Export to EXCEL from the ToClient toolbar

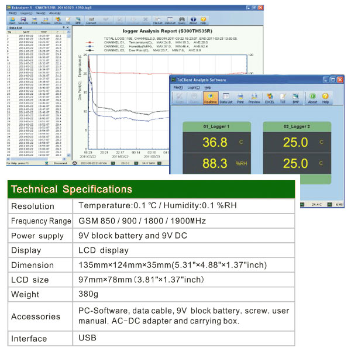point(270,98)
